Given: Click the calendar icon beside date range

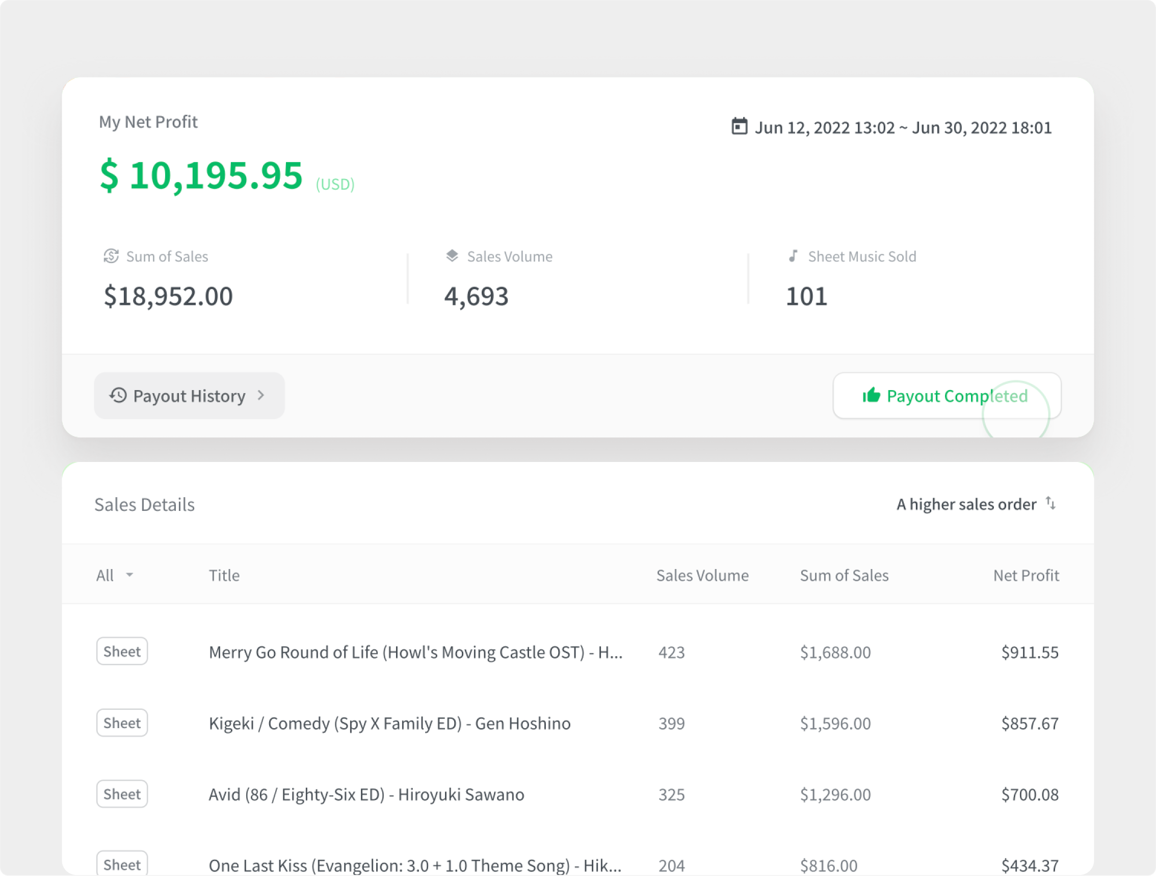Looking at the screenshot, I should 739,126.
